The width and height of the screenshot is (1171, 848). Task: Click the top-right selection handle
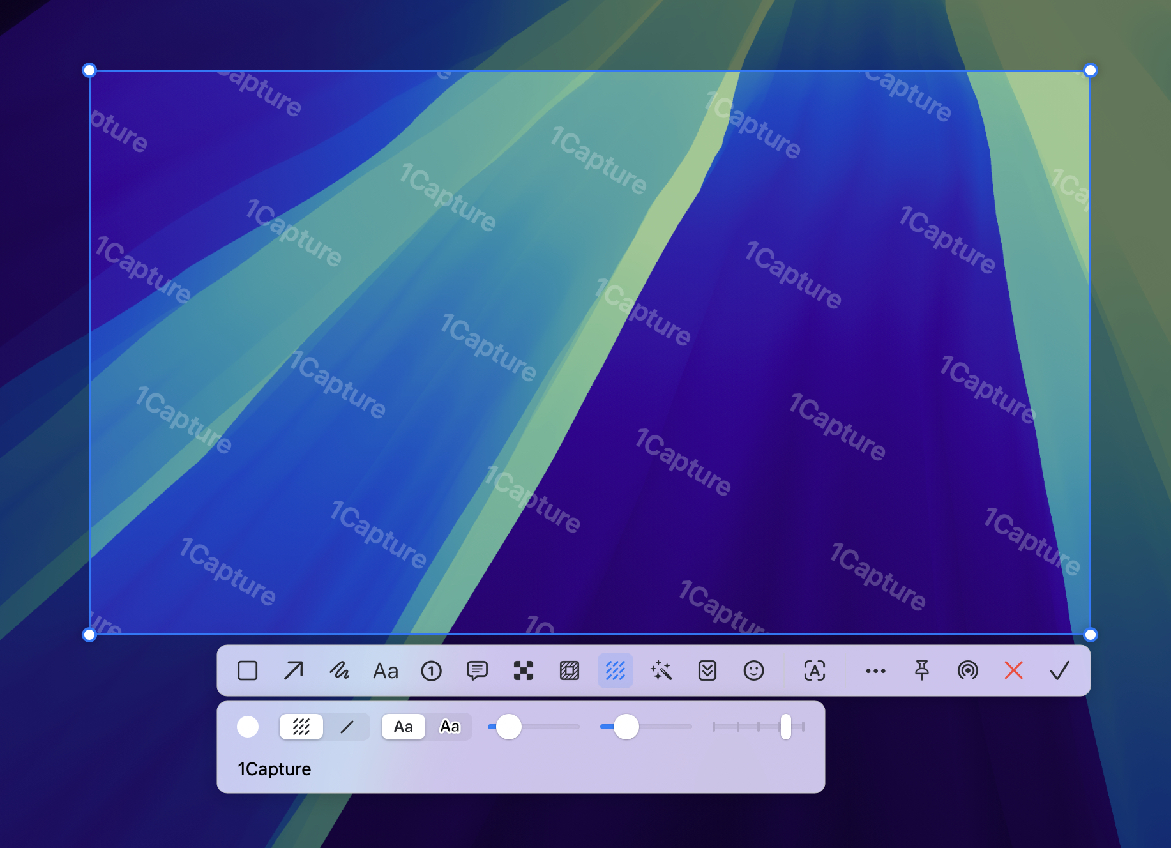(x=1091, y=70)
